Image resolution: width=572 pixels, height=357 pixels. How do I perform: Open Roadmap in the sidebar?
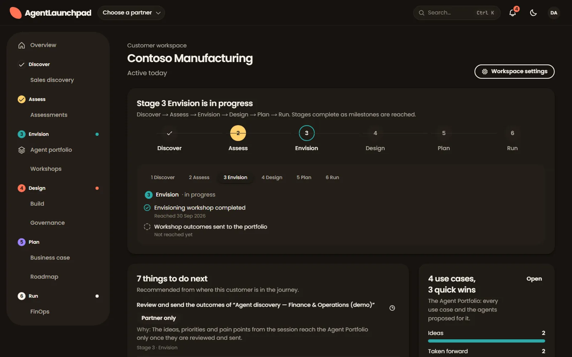point(44,277)
